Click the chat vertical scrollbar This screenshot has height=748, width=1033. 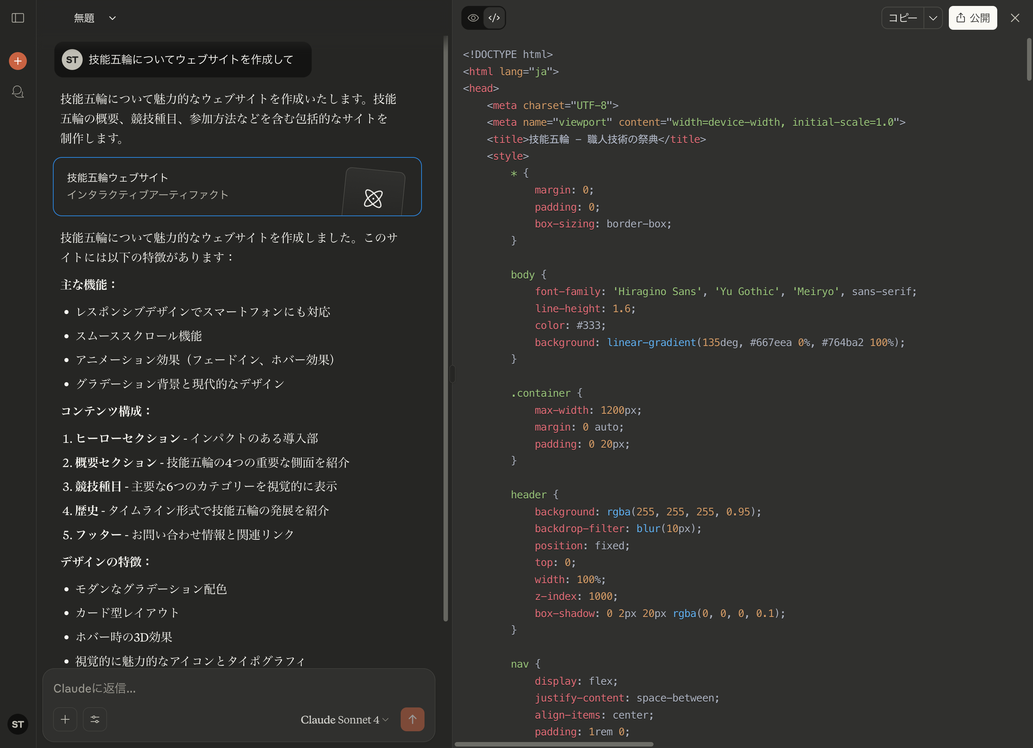pyautogui.click(x=445, y=328)
